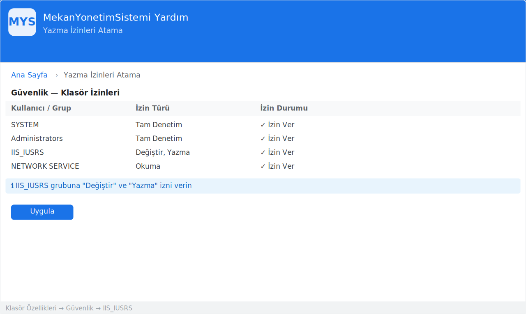Click the status bar path 'Klasör Özellikleri → Güvenlik → IIS_IUSRS'

(69, 308)
